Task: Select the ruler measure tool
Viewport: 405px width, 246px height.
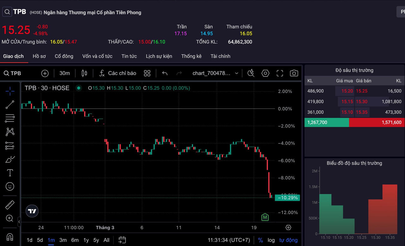Action: [x=10, y=205]
